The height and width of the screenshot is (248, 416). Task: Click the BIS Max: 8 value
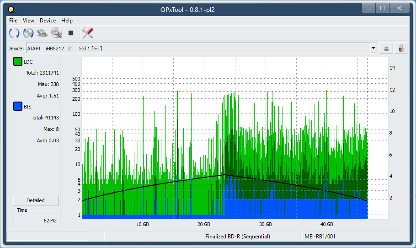coord(51,129)
